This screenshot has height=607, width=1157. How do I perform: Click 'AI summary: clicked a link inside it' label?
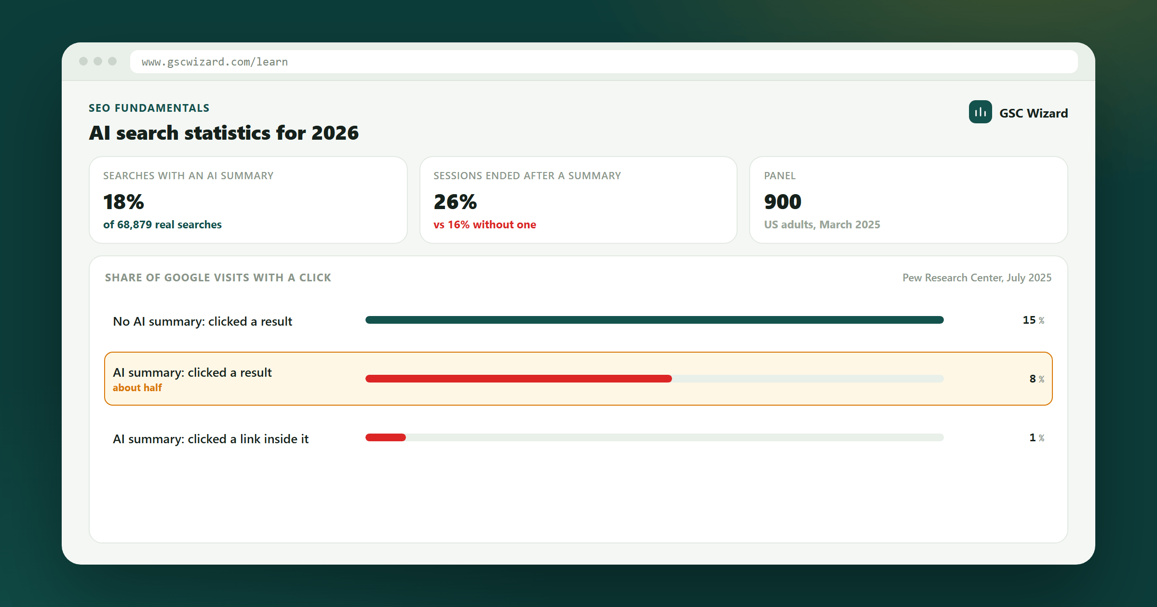pos(211,439)
